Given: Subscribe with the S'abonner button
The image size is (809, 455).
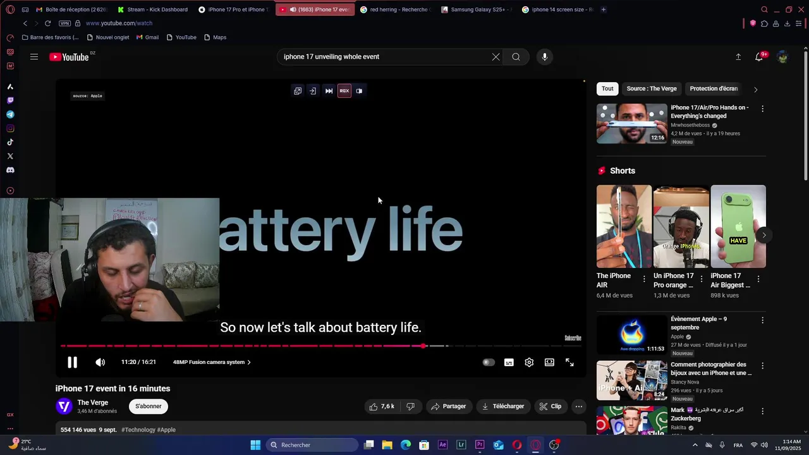Looking at the screenshot, I should [149, 406].
